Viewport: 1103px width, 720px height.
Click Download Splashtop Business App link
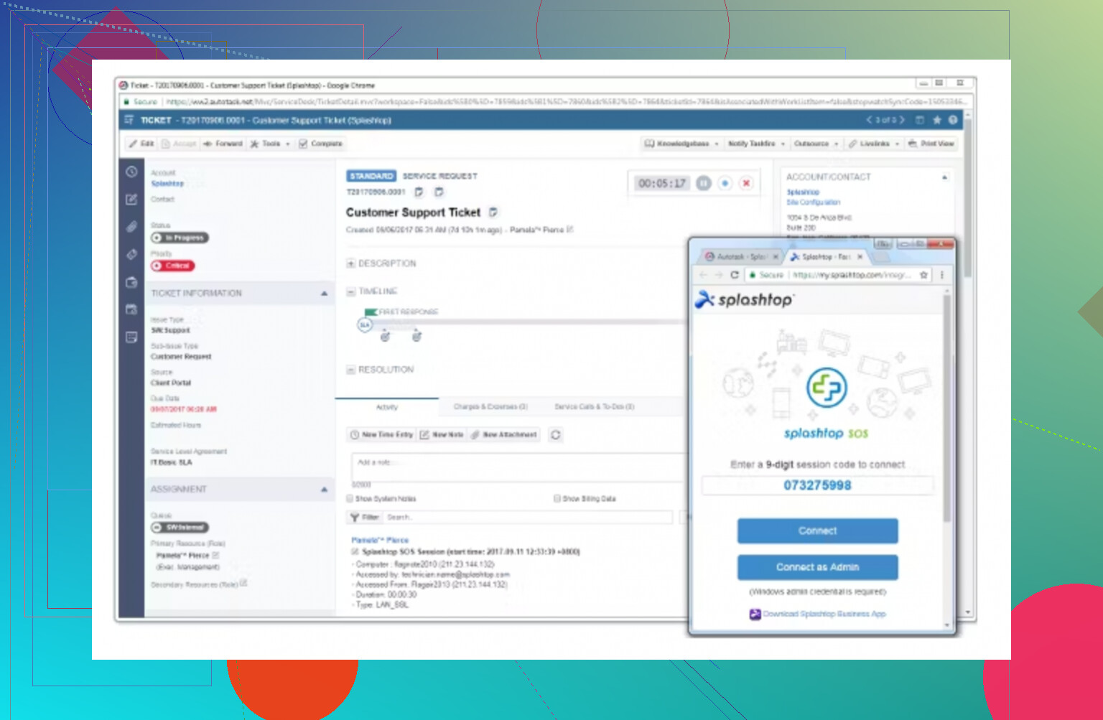tap(824, 614)
